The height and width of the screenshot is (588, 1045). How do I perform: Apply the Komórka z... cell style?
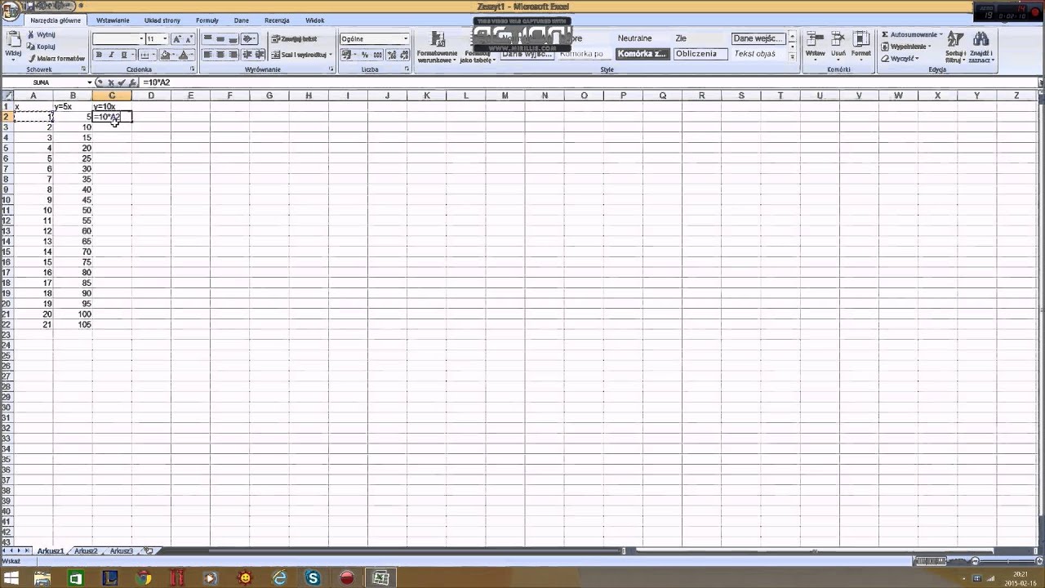642,54
